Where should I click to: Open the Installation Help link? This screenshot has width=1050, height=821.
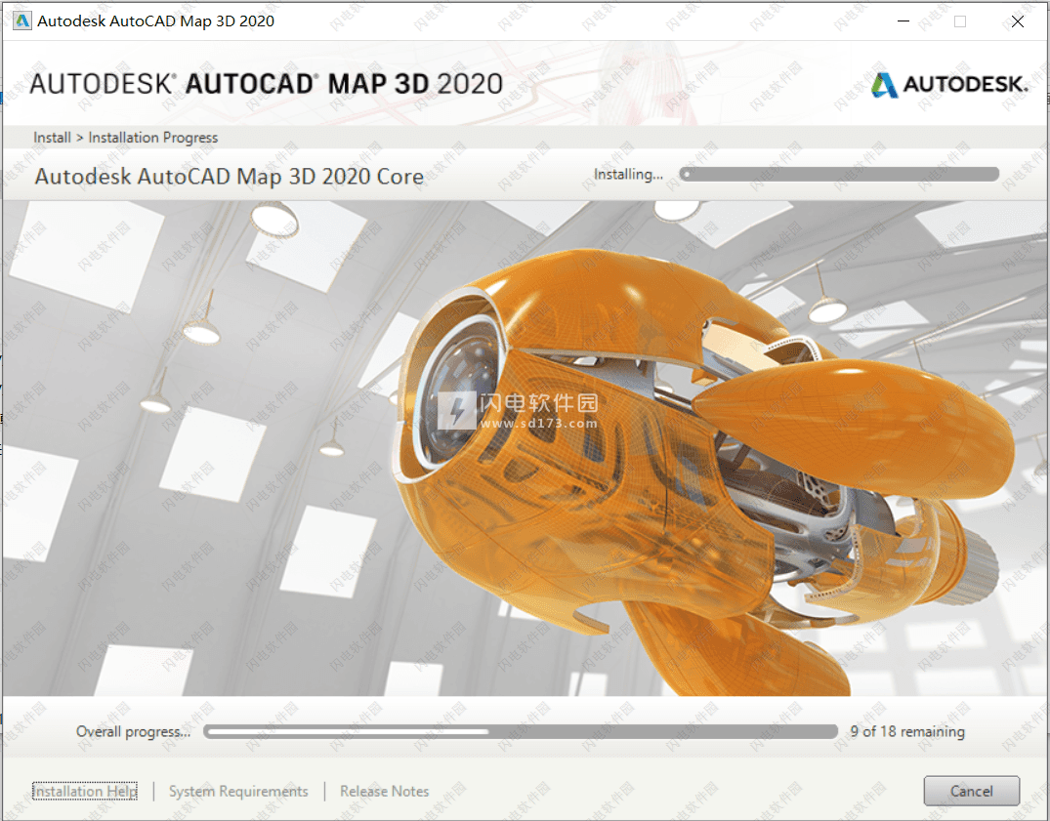pyautogui.click(x=85, y=791)
